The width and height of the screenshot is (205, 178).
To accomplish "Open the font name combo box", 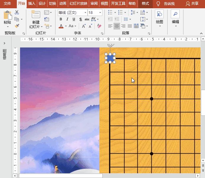I will (73, 13).
